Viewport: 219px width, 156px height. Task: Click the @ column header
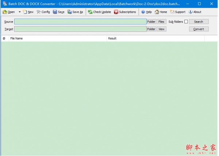(5, 38)
